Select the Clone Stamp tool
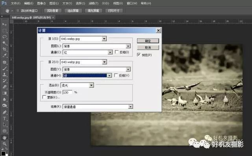 pyautogui.click(x=4, y=74)
